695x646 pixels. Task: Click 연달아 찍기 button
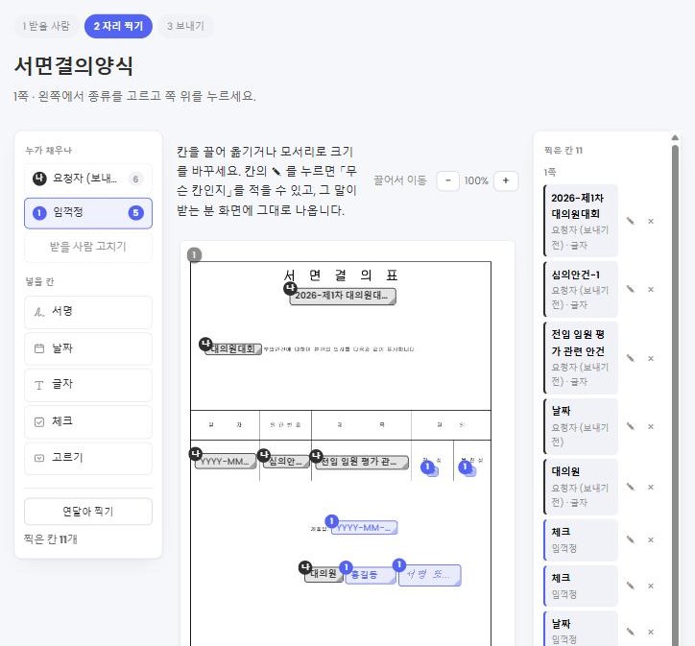click(88, 512)
